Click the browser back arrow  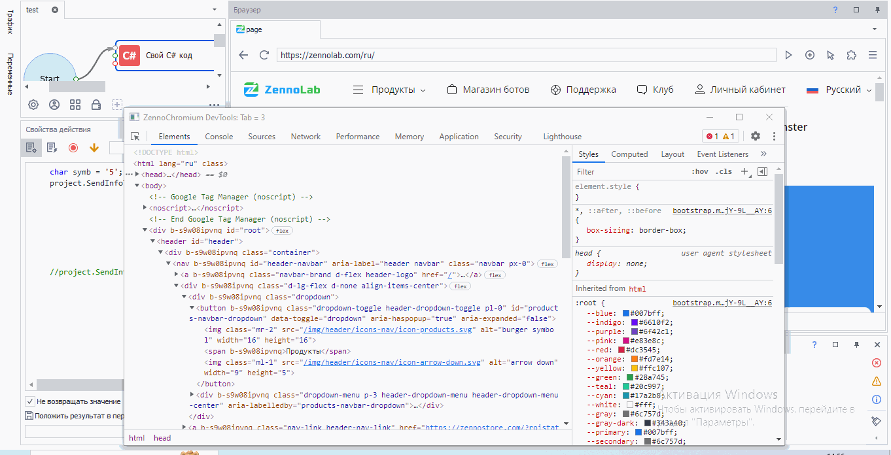click(243, 55)
